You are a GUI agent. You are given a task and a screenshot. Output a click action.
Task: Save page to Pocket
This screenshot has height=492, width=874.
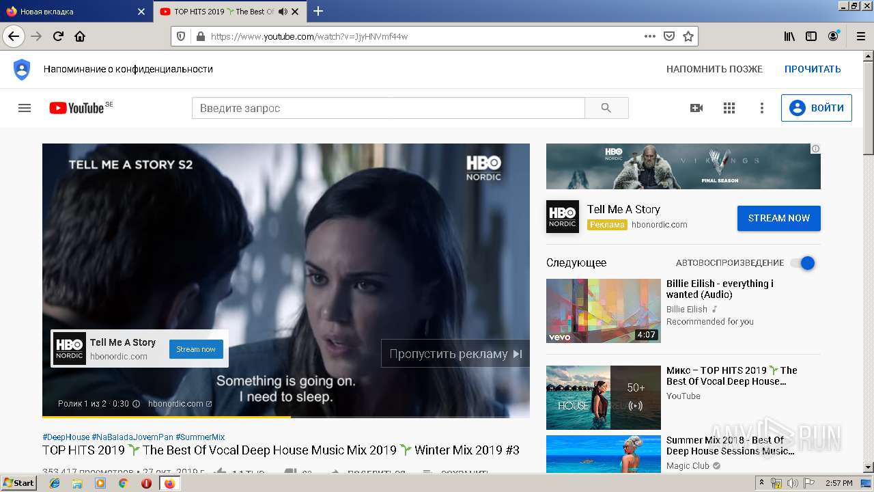(x=669, y=36)
